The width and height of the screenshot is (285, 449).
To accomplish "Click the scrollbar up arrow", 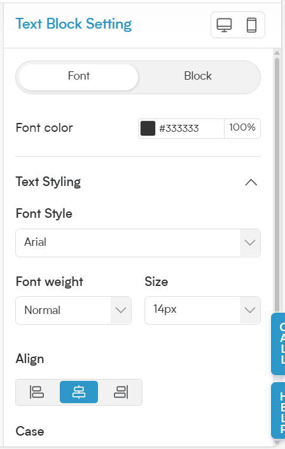I will 277,53.
